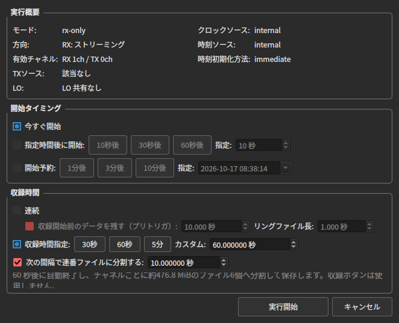The image size is (399, 323).
Task: Click the クロックソース internal value
Action: point(268,31)
